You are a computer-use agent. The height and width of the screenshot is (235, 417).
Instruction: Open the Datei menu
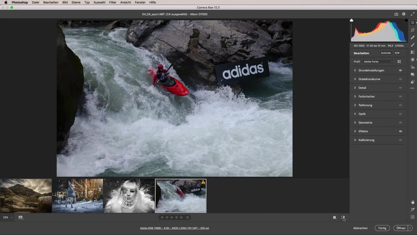pos(36,2)
